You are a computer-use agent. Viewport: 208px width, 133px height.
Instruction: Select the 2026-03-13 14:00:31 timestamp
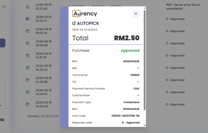(43, 92)
